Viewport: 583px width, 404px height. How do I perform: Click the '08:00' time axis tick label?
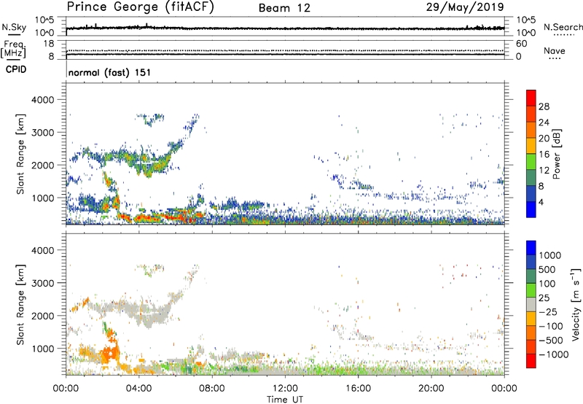pos(212,389)
